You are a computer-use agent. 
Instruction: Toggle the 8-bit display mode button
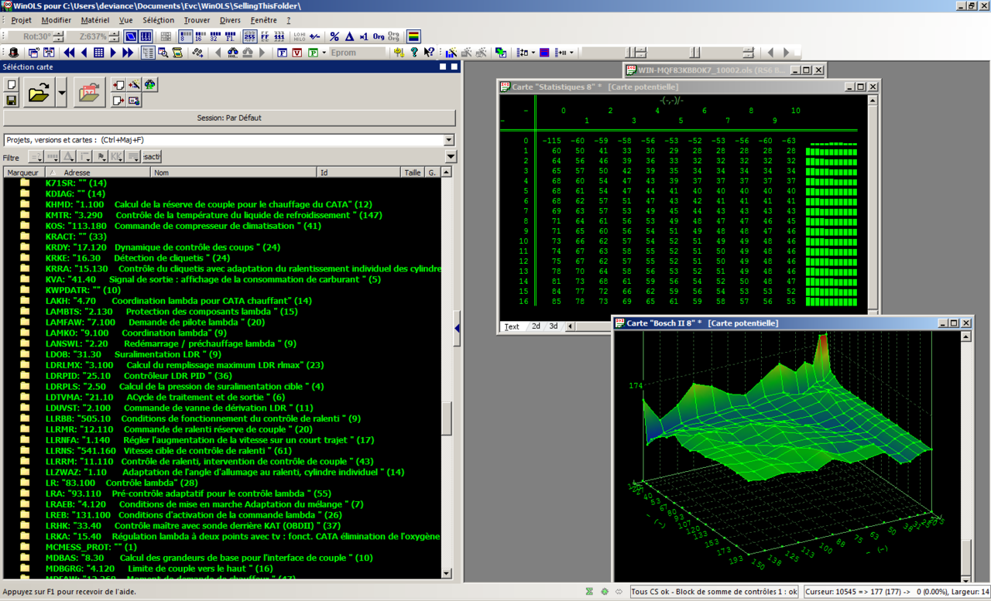point(186,36)
